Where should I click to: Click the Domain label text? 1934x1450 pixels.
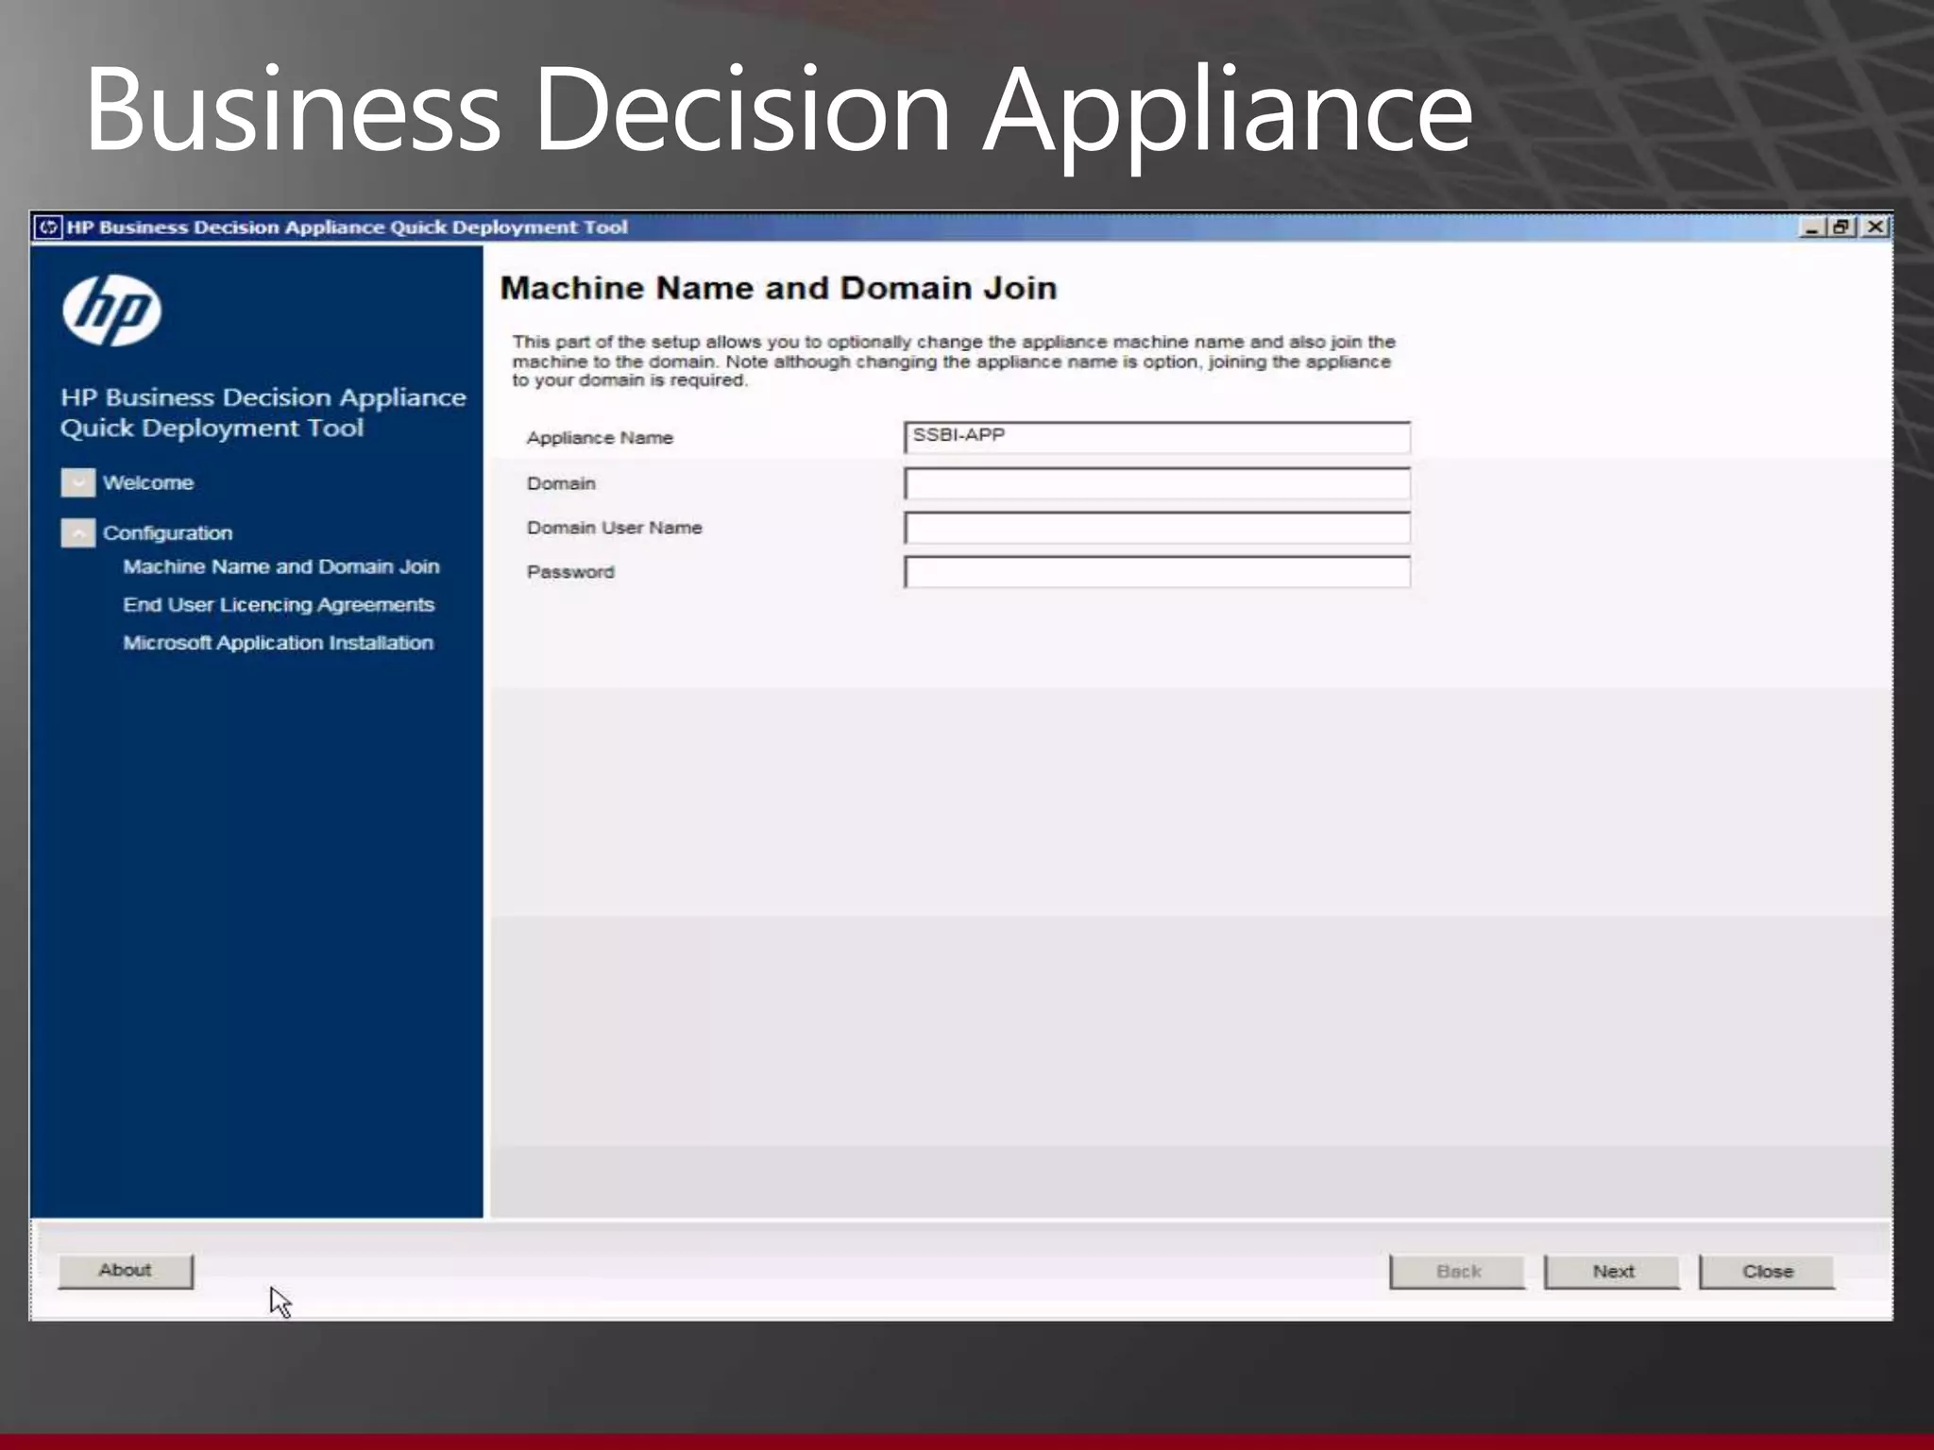pos(561,483)
